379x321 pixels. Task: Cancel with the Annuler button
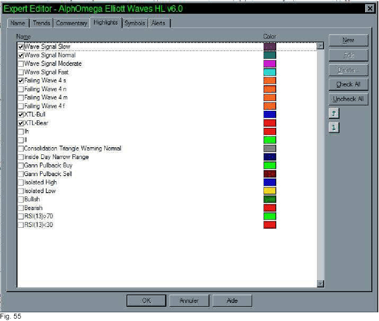[189, 301]
